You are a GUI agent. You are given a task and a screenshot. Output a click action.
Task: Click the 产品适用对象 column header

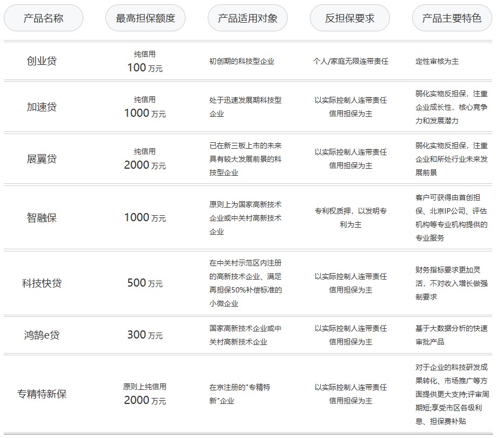coord(248,18)
